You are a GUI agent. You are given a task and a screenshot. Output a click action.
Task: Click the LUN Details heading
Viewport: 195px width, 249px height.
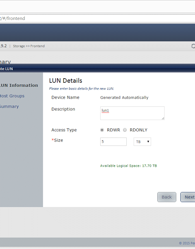click(x=66, y=81)
